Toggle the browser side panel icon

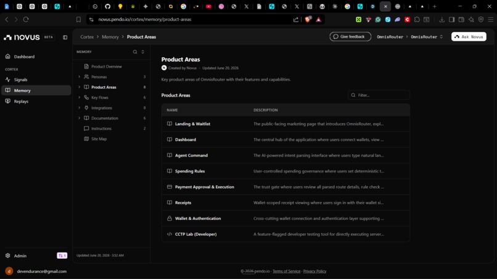[451, 20]
